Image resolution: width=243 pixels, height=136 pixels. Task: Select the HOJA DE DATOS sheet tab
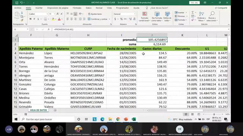tap(38, 110)
